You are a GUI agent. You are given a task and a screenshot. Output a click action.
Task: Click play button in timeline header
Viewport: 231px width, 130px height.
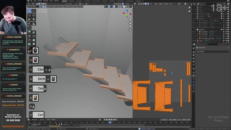tap(112, 120)
